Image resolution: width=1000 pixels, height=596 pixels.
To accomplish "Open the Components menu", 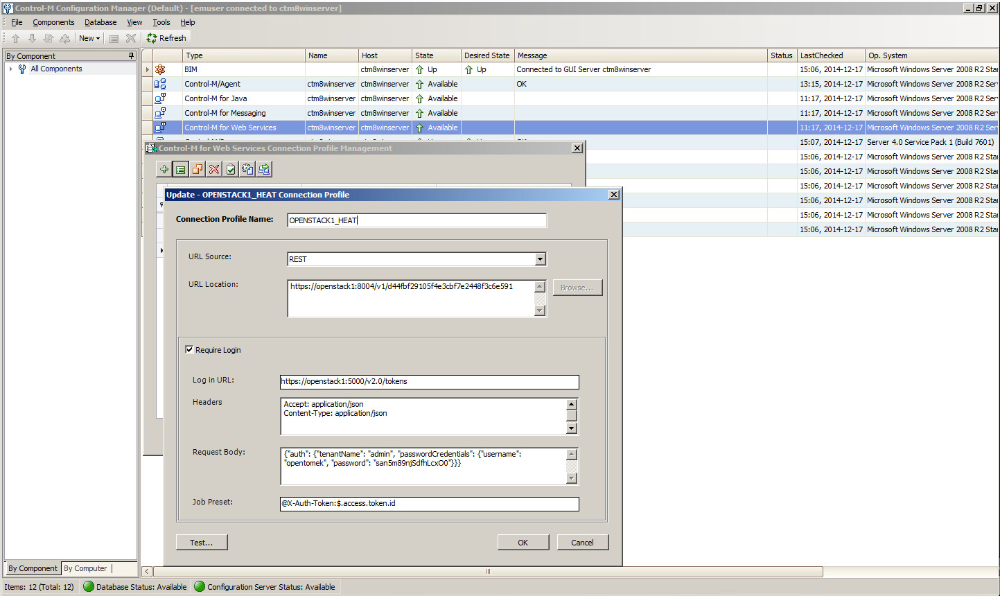I will click(x=53, y=22).
